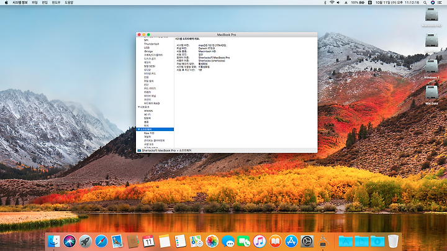Open Calendar showing 11 in Dock
Viewport: 447px width, 251px height.
point(148,242)
